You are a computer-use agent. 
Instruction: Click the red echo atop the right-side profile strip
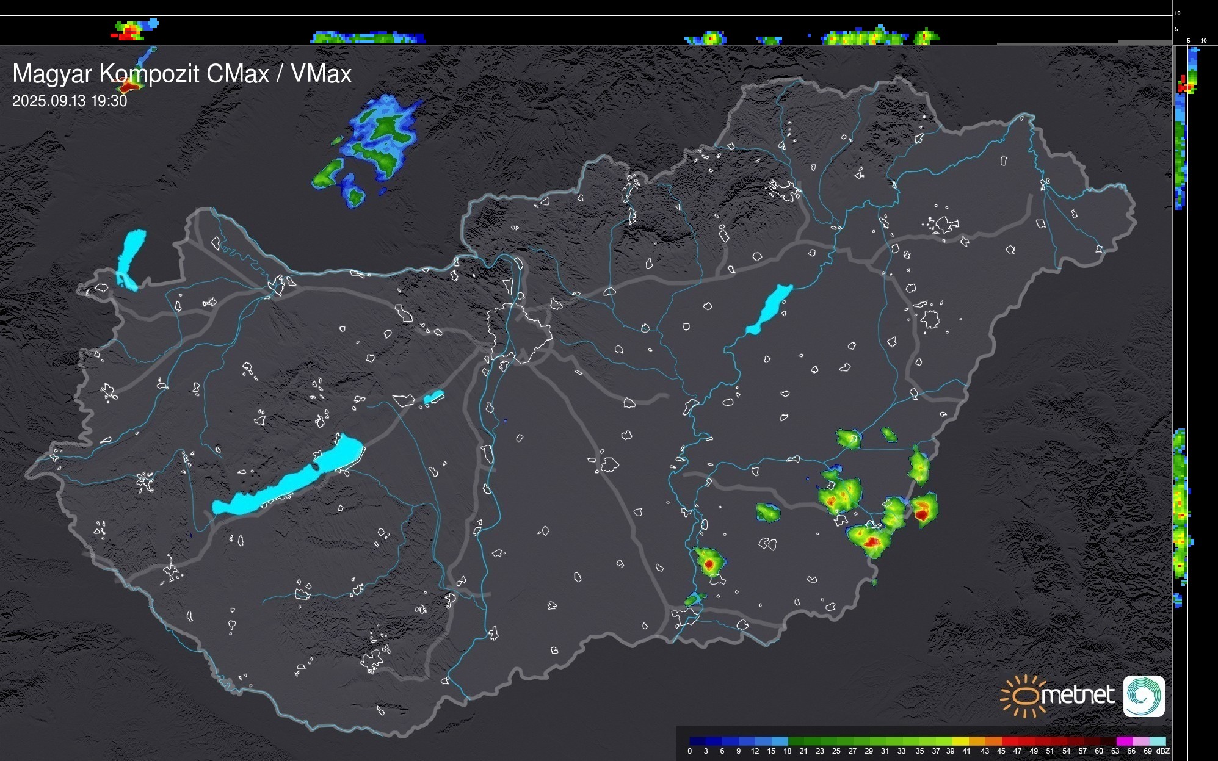click(x=1184, y=87)
